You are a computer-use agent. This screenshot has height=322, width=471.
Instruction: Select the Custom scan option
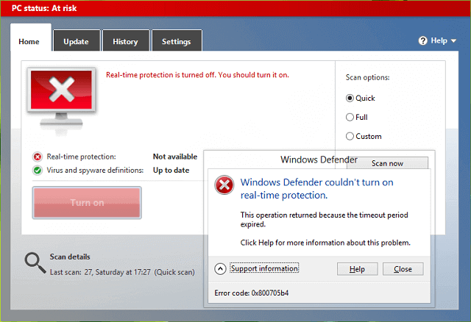pos(350,136)
